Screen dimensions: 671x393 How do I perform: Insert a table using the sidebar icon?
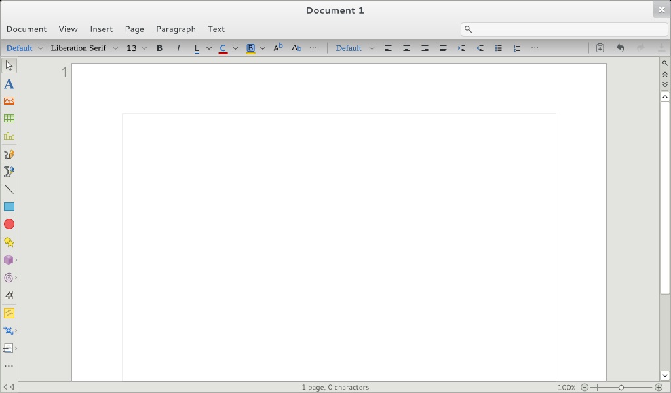[9, 119]
